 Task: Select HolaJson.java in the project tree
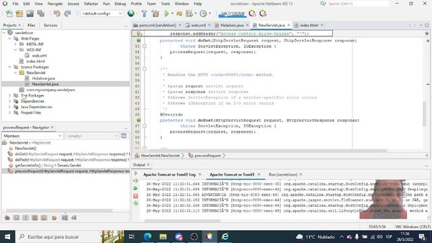coord(43,78)
